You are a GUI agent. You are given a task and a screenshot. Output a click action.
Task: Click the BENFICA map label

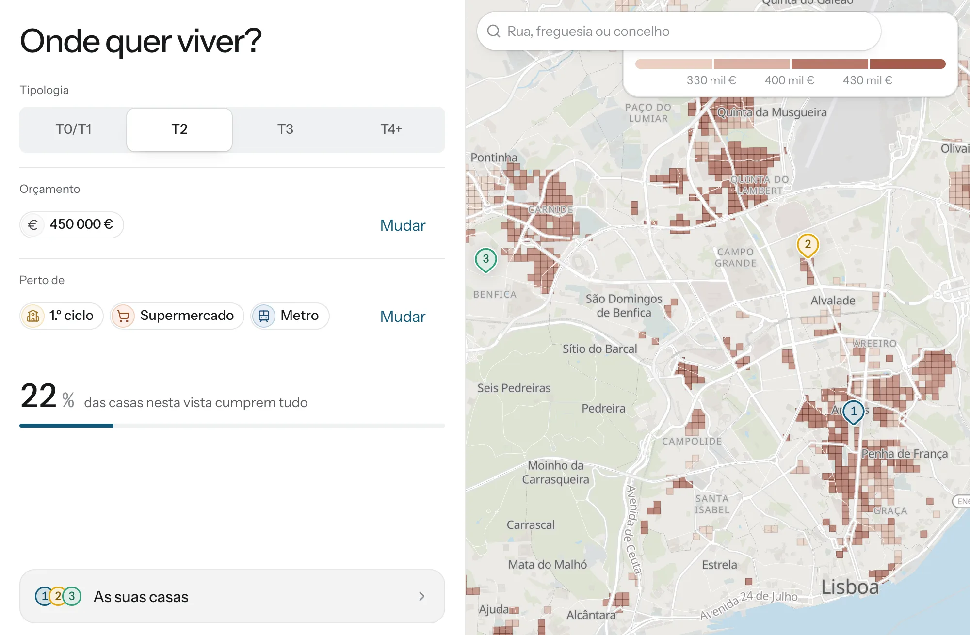(x=495, y=294)
